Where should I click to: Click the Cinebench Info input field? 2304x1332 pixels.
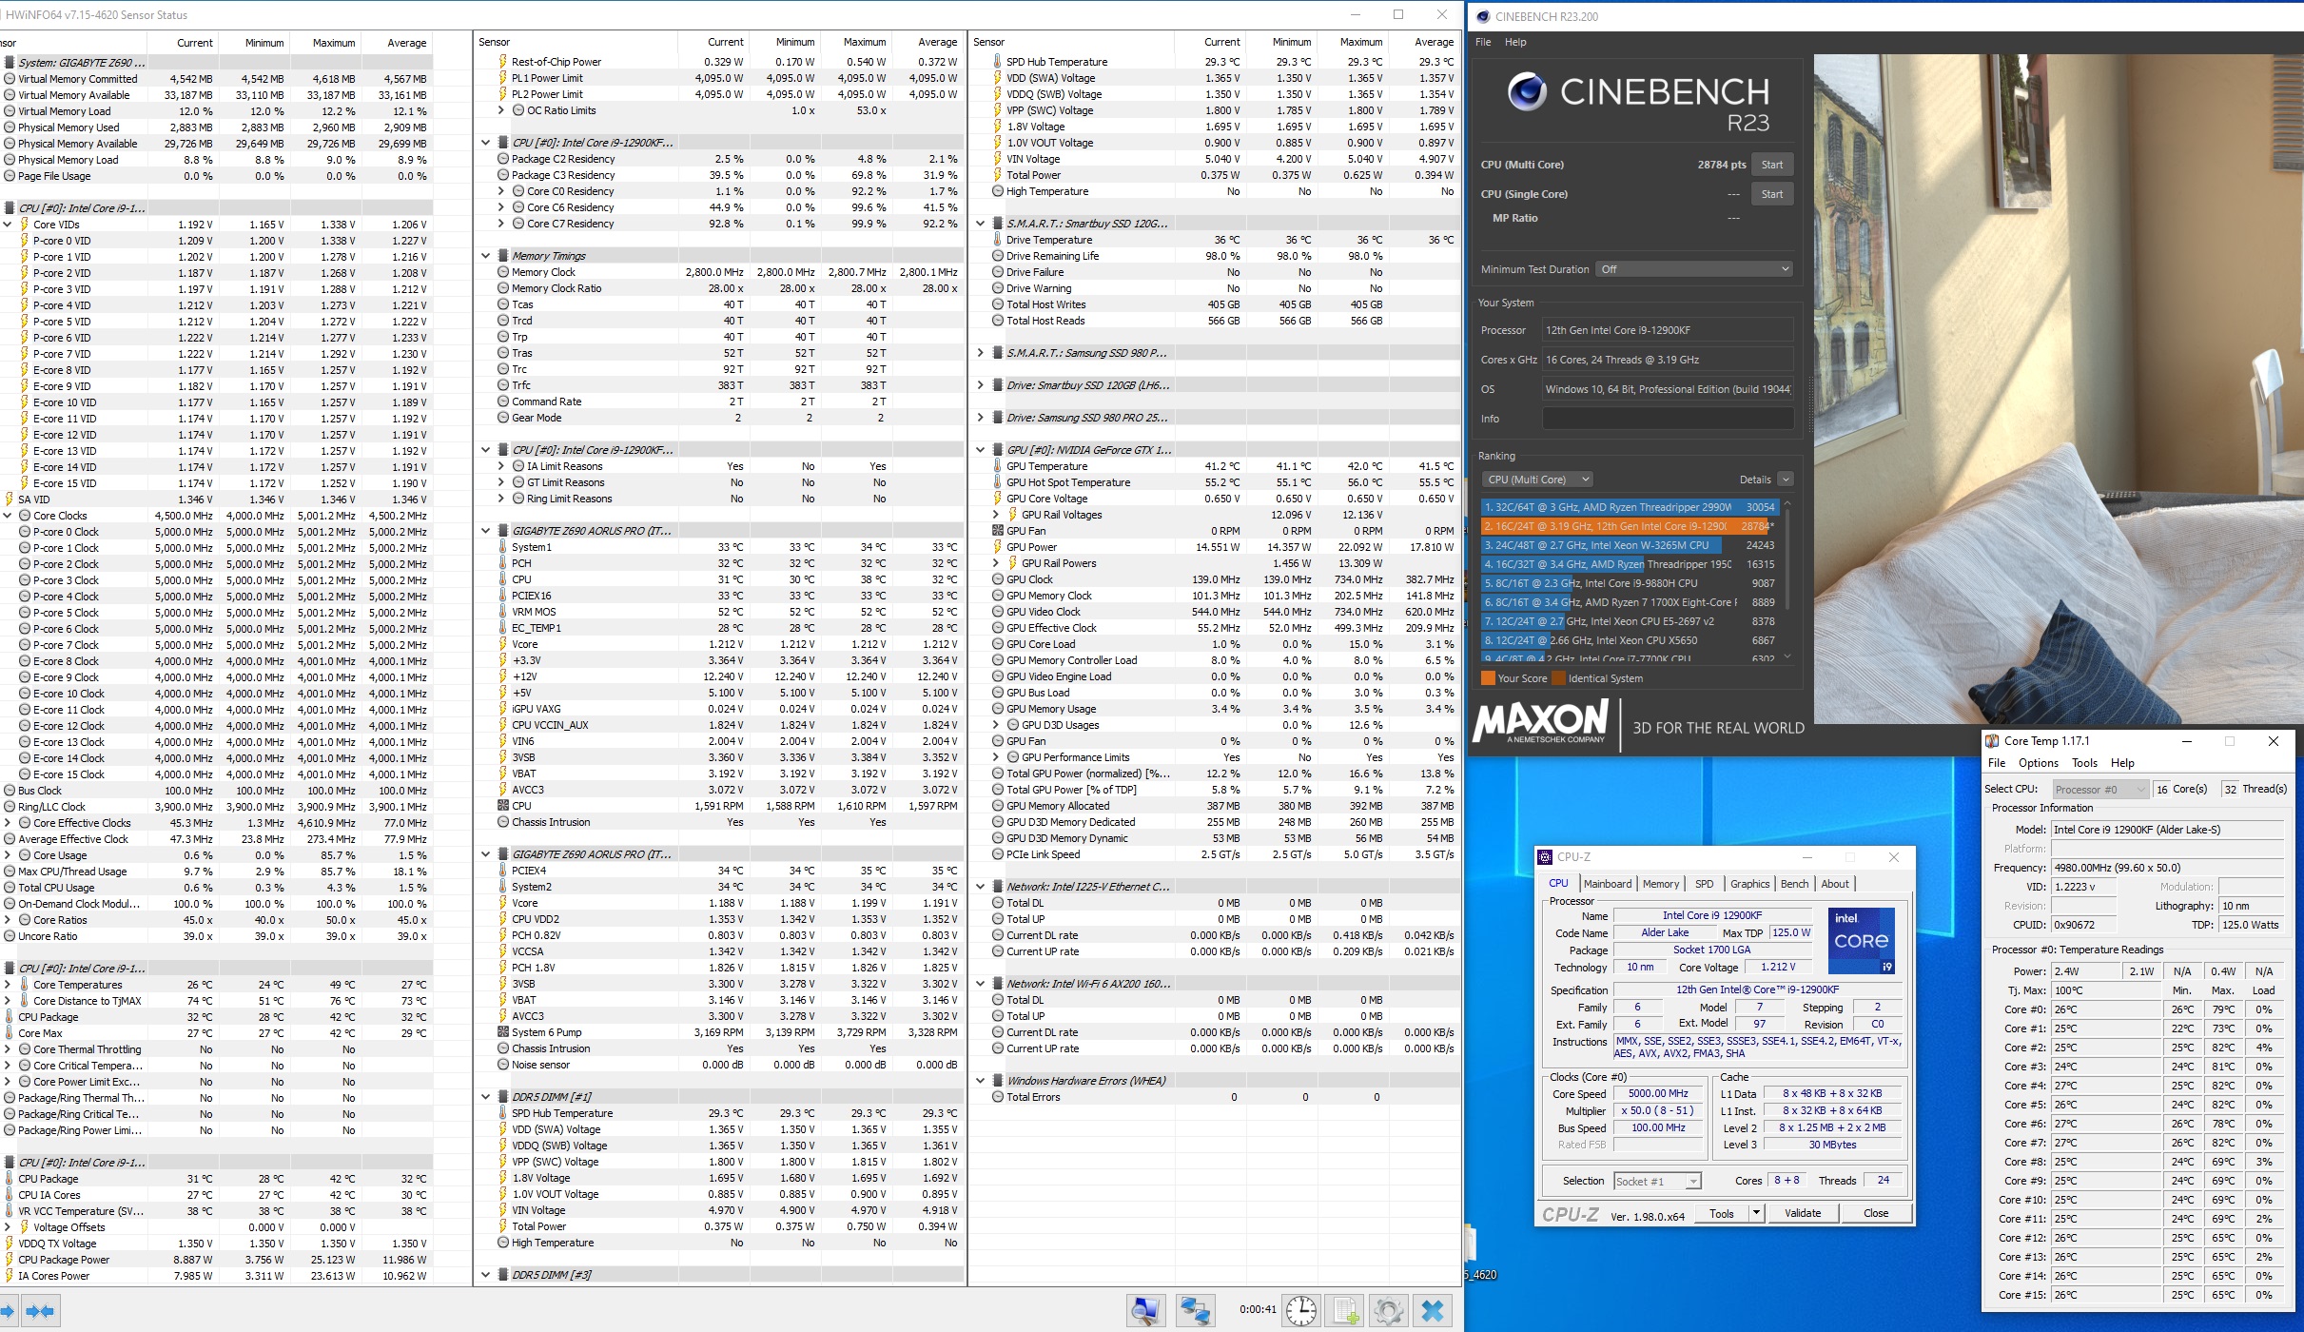1667,419
